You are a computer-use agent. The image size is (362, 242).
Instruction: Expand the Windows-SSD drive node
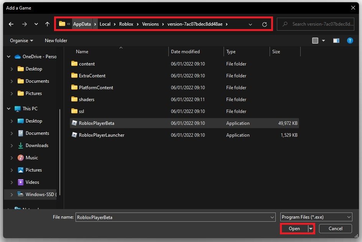coord(12,194)
